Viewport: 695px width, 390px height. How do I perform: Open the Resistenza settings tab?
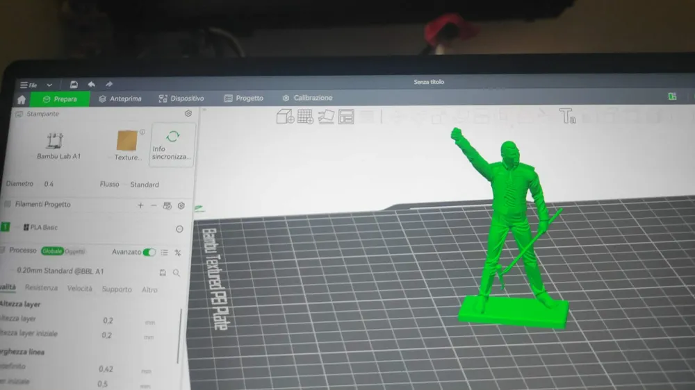[x=41, y=288]
